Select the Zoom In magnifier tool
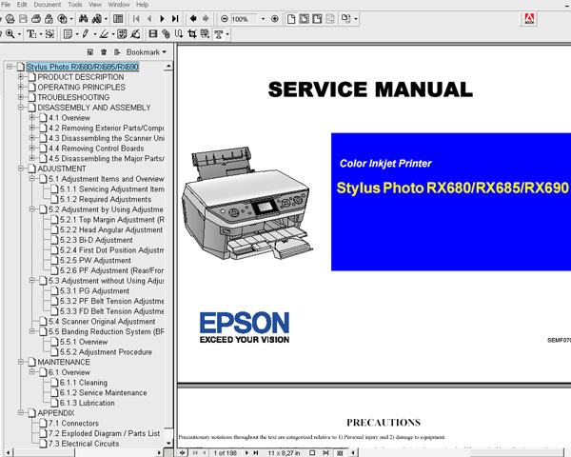 pos(10,34)
